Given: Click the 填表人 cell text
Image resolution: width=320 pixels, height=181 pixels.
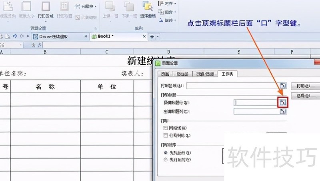Looking at the screenshot, I should (x=132, y=74).
